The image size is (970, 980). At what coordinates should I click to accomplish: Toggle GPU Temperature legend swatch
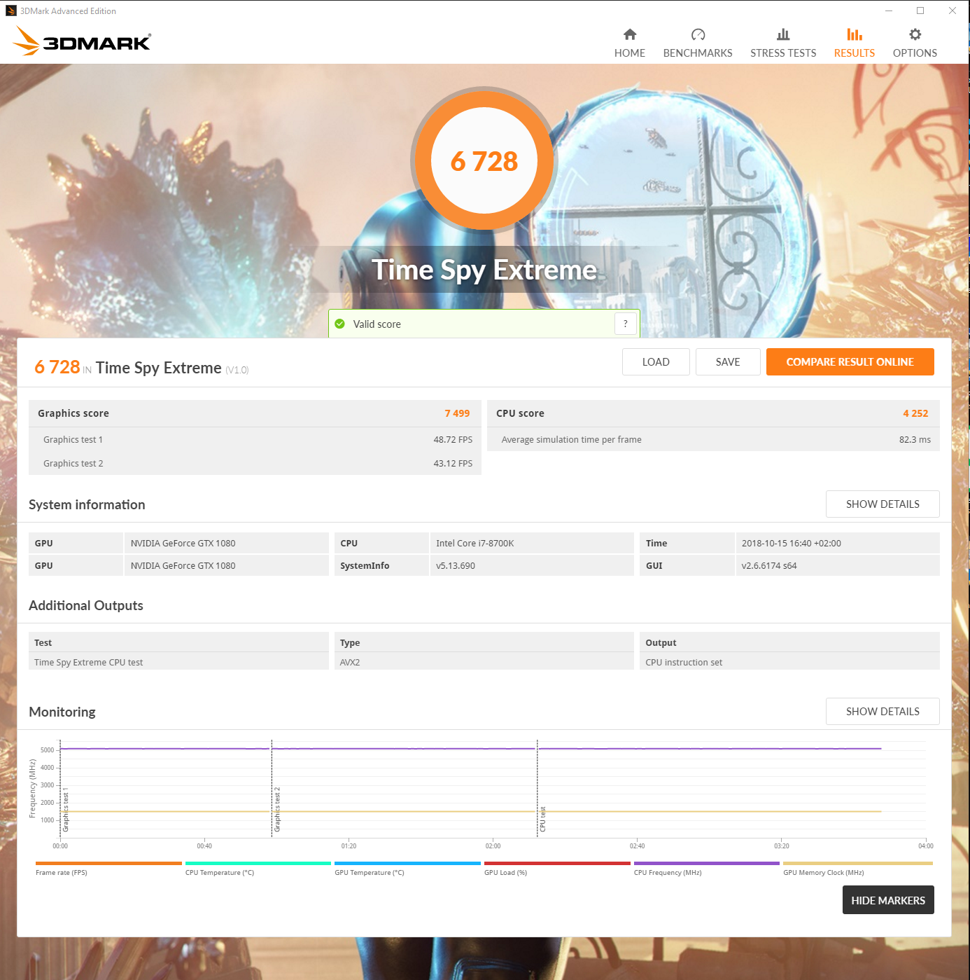tap(407, 863)
